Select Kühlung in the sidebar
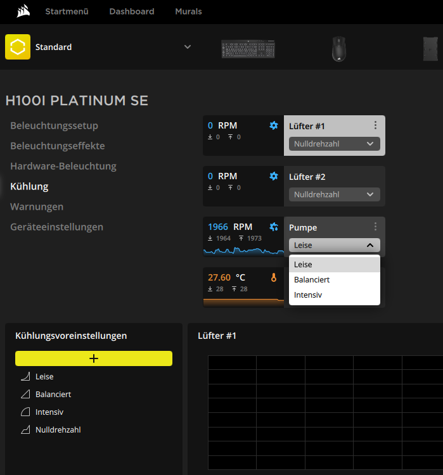Image resolution: width=443 pixels, height=475 pixels. [29, 186]
